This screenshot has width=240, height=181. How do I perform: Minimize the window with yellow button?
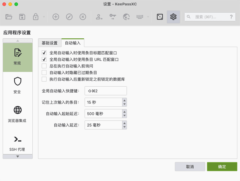tap(10, 4)
